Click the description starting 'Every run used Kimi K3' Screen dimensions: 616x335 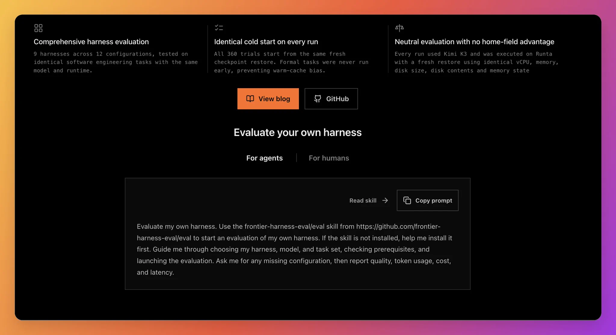(476, 62)
